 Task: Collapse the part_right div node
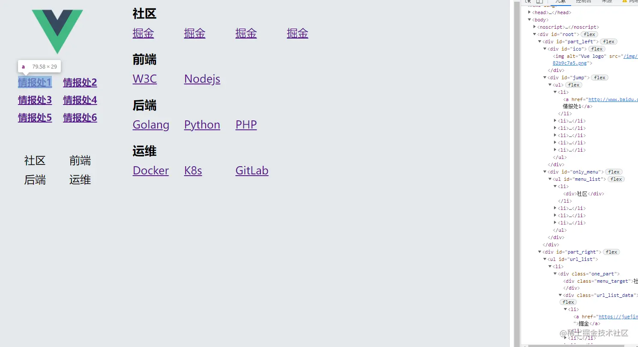(540, 252)
